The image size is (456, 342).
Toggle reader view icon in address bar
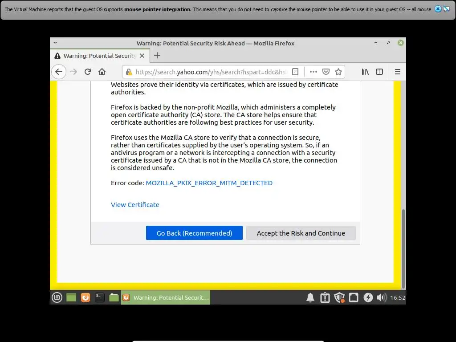click(295, 72)
